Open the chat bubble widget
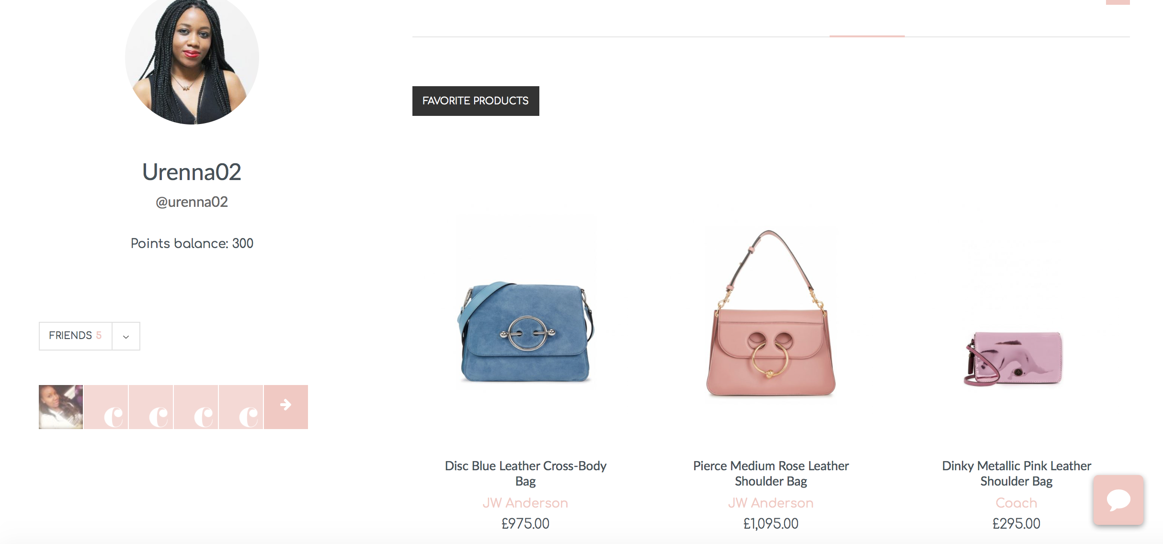The height and width of the screenshot is (544, 1163). tap(1118, 500)
